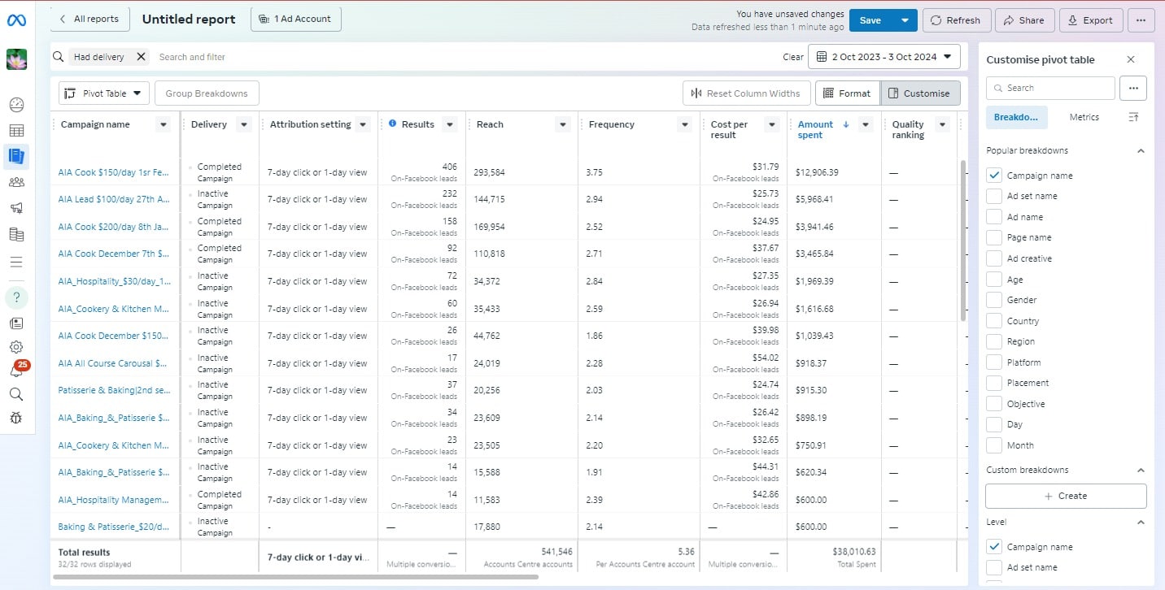This screenshot has width=1165, height=590.
Task: Select the Breakdowns tab
Action: tap(1016, 117)
